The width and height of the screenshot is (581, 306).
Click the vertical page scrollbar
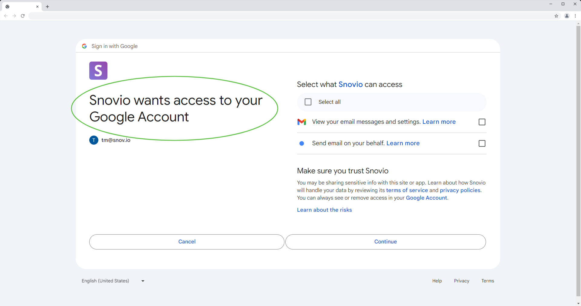(x=579, y=161)
